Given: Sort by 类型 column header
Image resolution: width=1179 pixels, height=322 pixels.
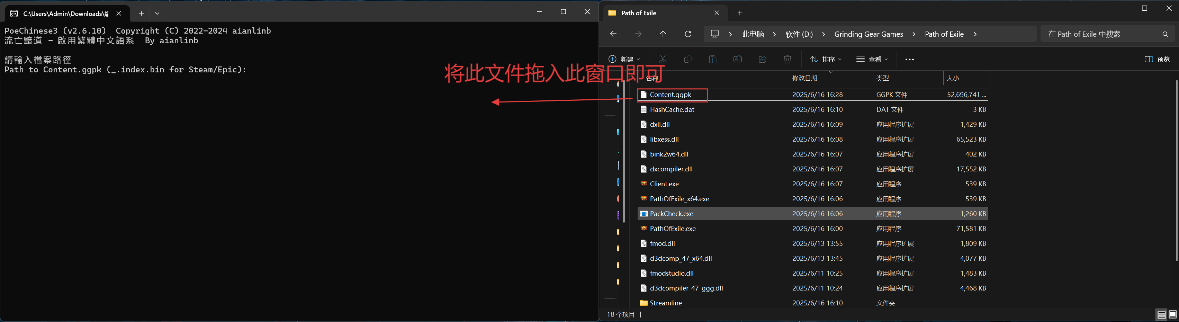Looking at the screenshot, I should point(908,78).
